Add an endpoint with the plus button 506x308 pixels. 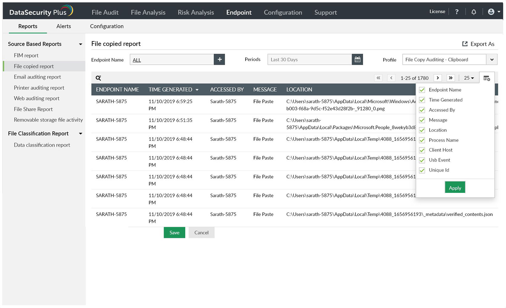click(x=219, y=59)
